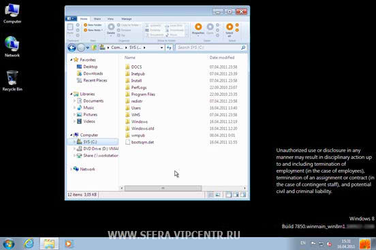Launch Windows Media Player from taskbar
Viewport: 376px width, 250px height.
pos(69,244)
